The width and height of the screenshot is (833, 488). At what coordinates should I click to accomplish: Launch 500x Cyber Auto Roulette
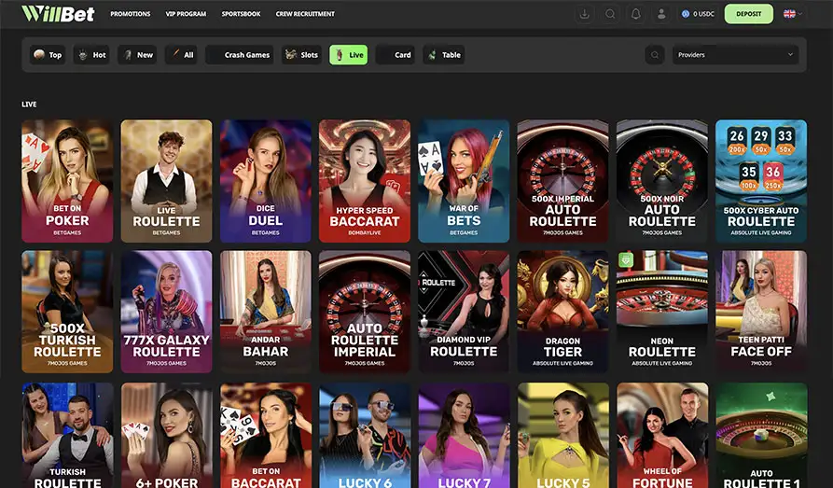761,181
